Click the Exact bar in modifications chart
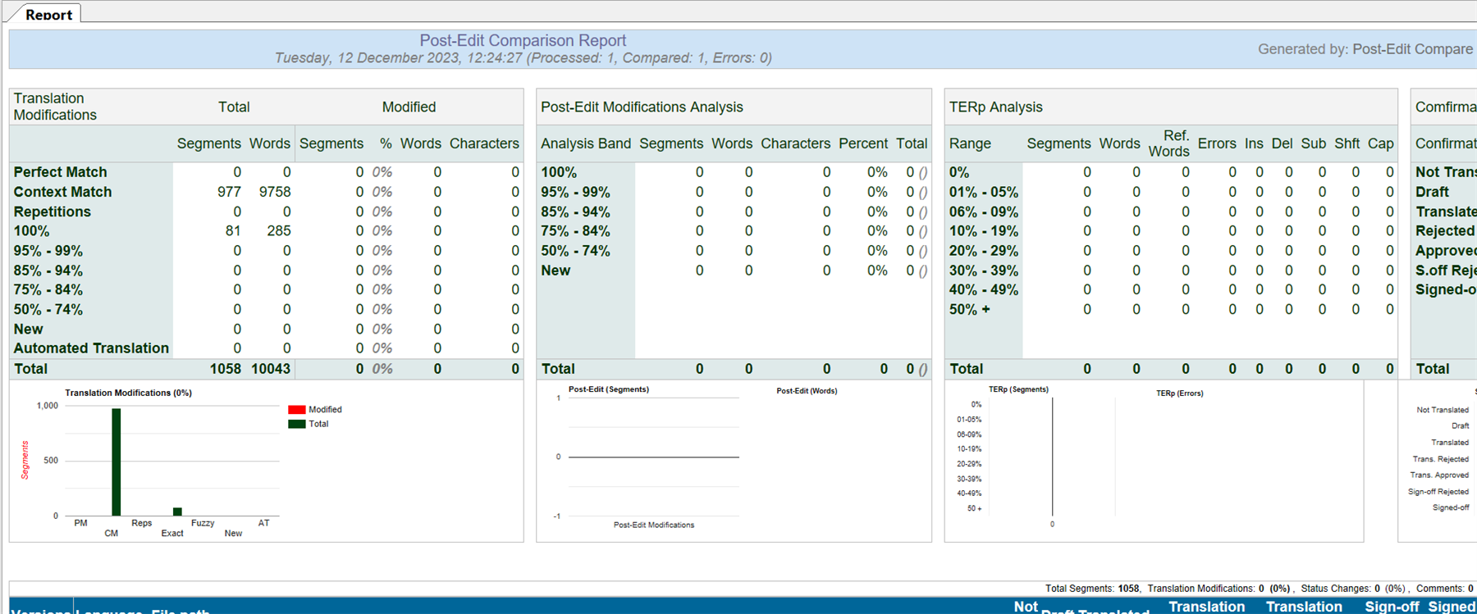The height and width of the screenshot is (614, 1477). click(x=177, y=512)
